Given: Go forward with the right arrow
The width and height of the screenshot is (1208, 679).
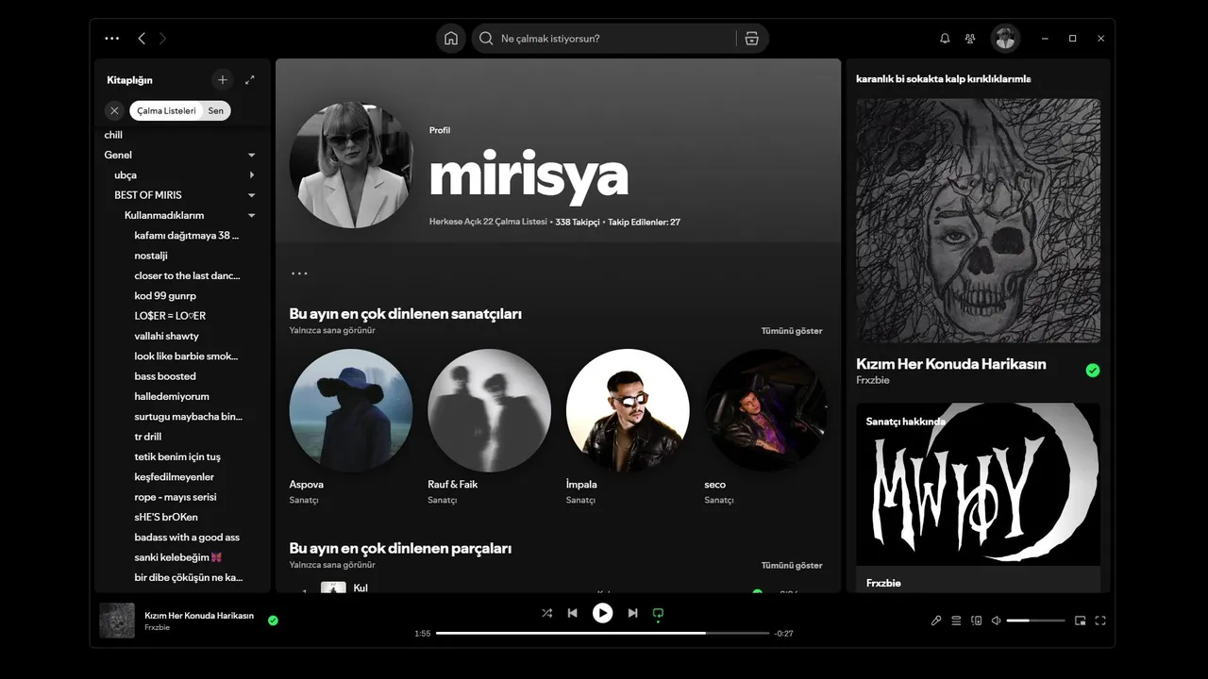Looking at the screenshot, I should 162,39.
